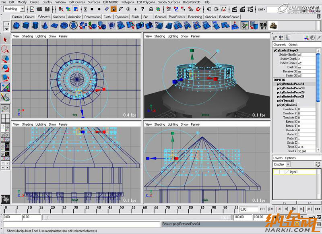Open the Edit Polygons menu
Screen dimensions: 322x234
pyautogui.click(x=145, y=2)
